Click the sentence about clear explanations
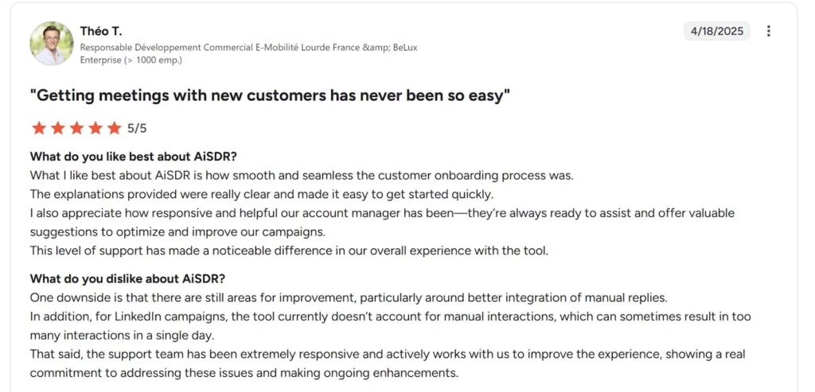This screenshot has width=815, height=392. 262,194
